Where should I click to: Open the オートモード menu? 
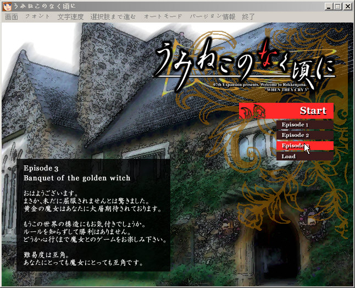point(163,16)
